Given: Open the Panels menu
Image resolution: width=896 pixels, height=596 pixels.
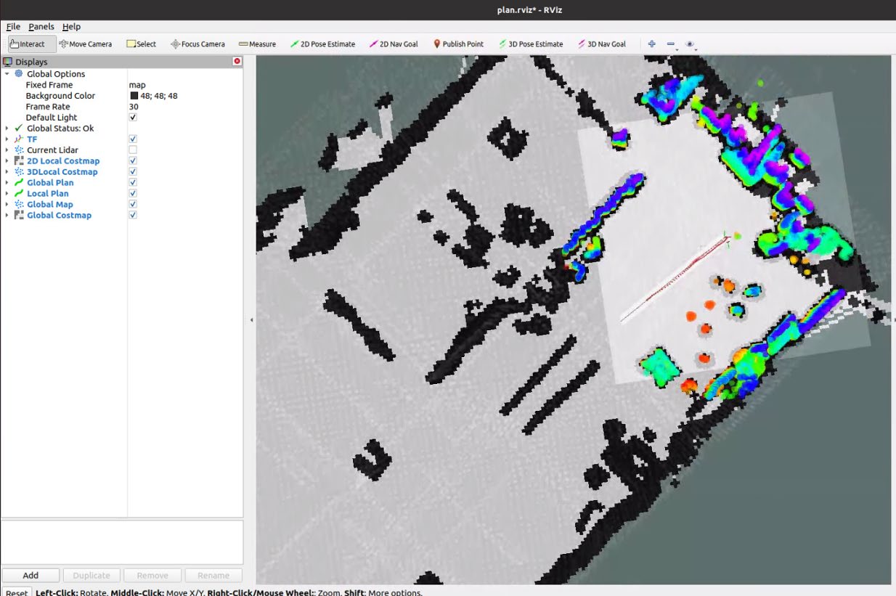Looking at the screenshot, I should click(x=41, y=26).
